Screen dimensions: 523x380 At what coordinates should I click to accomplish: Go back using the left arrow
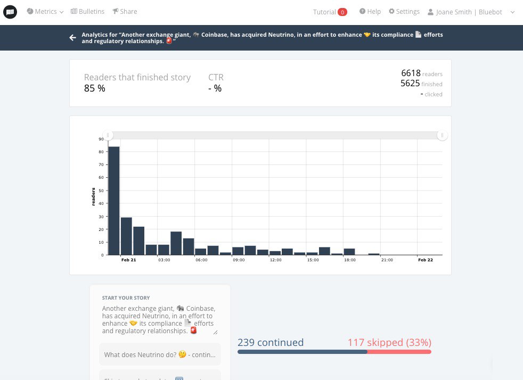[x=73, y=38]
